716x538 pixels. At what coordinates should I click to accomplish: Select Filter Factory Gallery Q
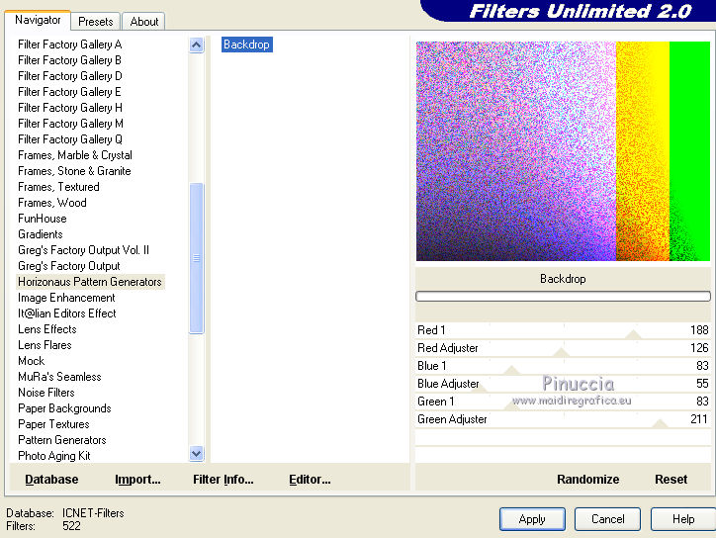(x=70, y=139)
